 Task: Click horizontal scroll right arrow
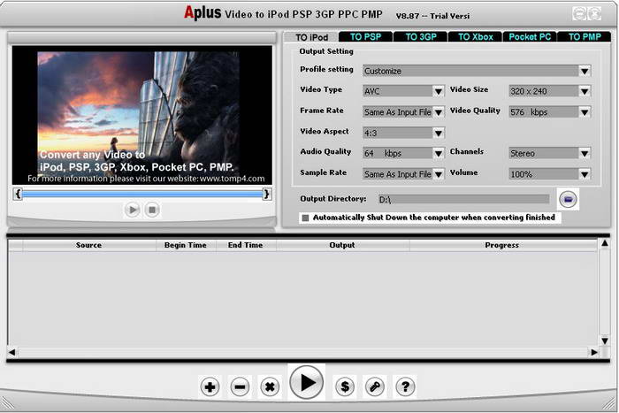(593, 352)
